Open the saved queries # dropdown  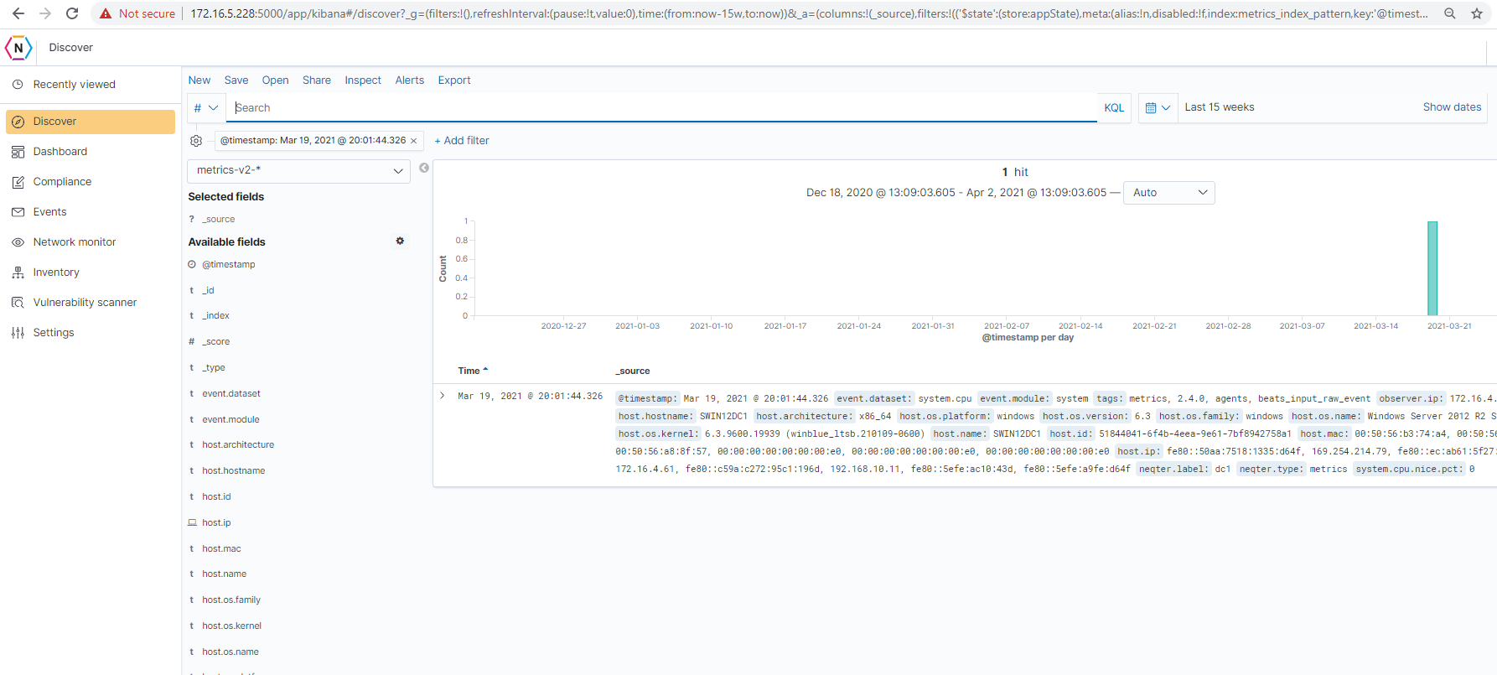pos(206,108)
